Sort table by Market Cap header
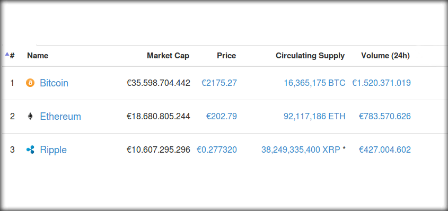This screenshot has width=448, height=211. 168,56
